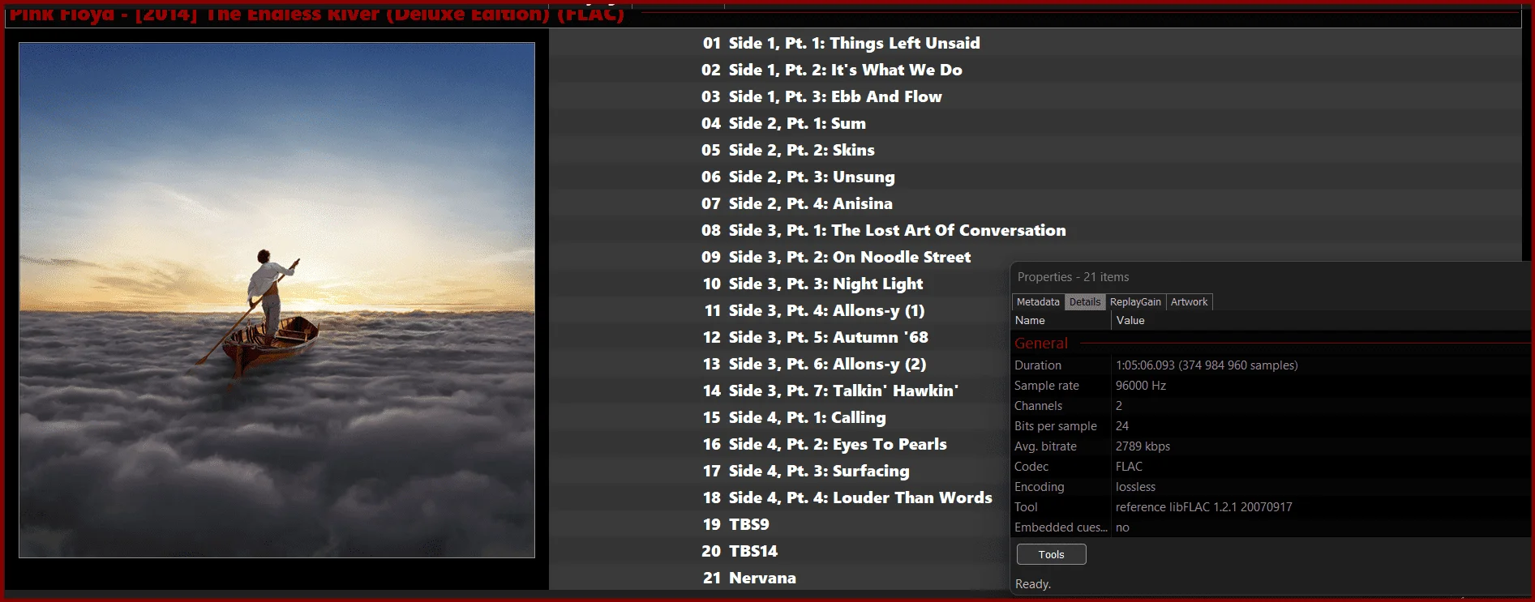
Task: Select track 19 TBS9
Action: [x=735, y=524]
